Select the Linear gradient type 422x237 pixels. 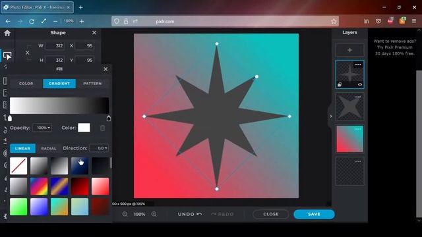click(x=22, y=148)
